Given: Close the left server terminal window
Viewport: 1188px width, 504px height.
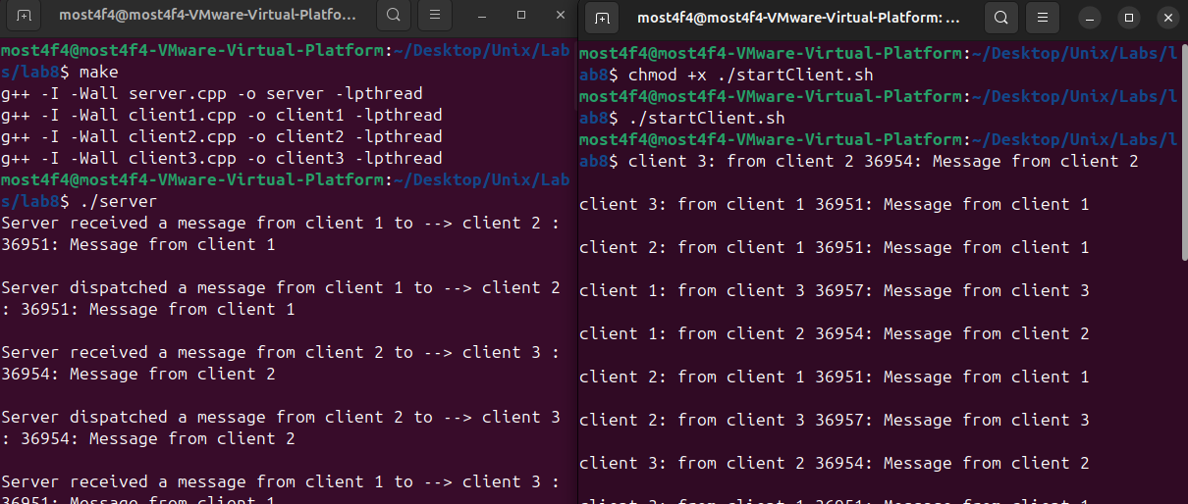Looking at the screenshot, I should pyautogui.click(x=561, y=16).
